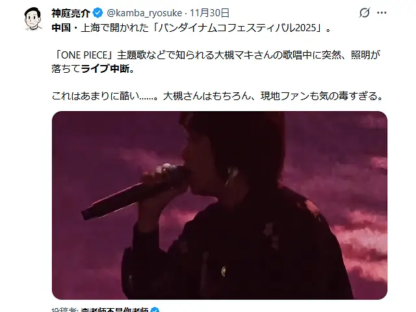Click the 上海で開かれた text in the first line

[x=115, y=27]
